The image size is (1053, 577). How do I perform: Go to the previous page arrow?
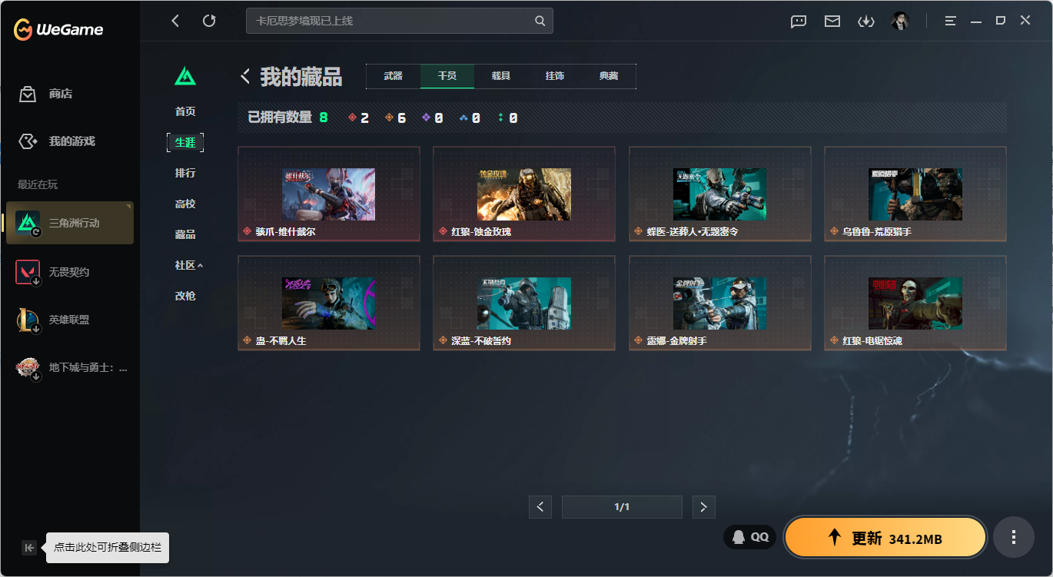pos(540,507)
